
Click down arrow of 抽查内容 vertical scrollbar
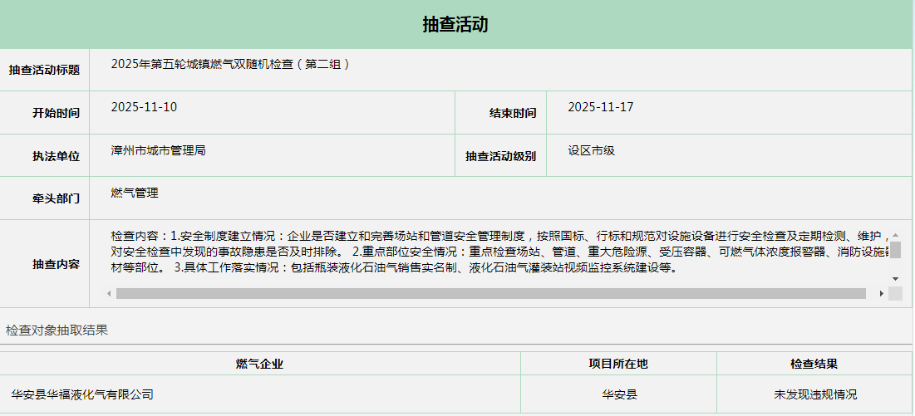point(895,278)
